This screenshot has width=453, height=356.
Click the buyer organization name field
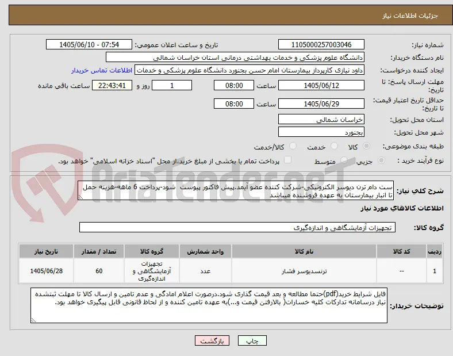(x=235, y=57)
